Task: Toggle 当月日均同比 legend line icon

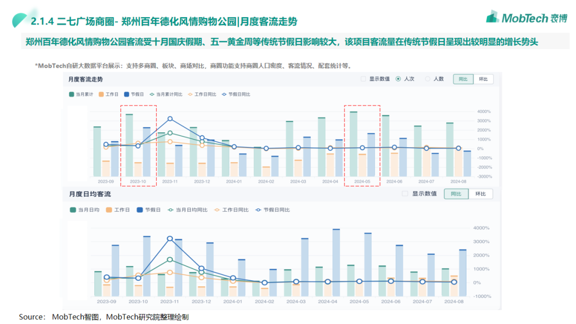Action: click(171, 210)
